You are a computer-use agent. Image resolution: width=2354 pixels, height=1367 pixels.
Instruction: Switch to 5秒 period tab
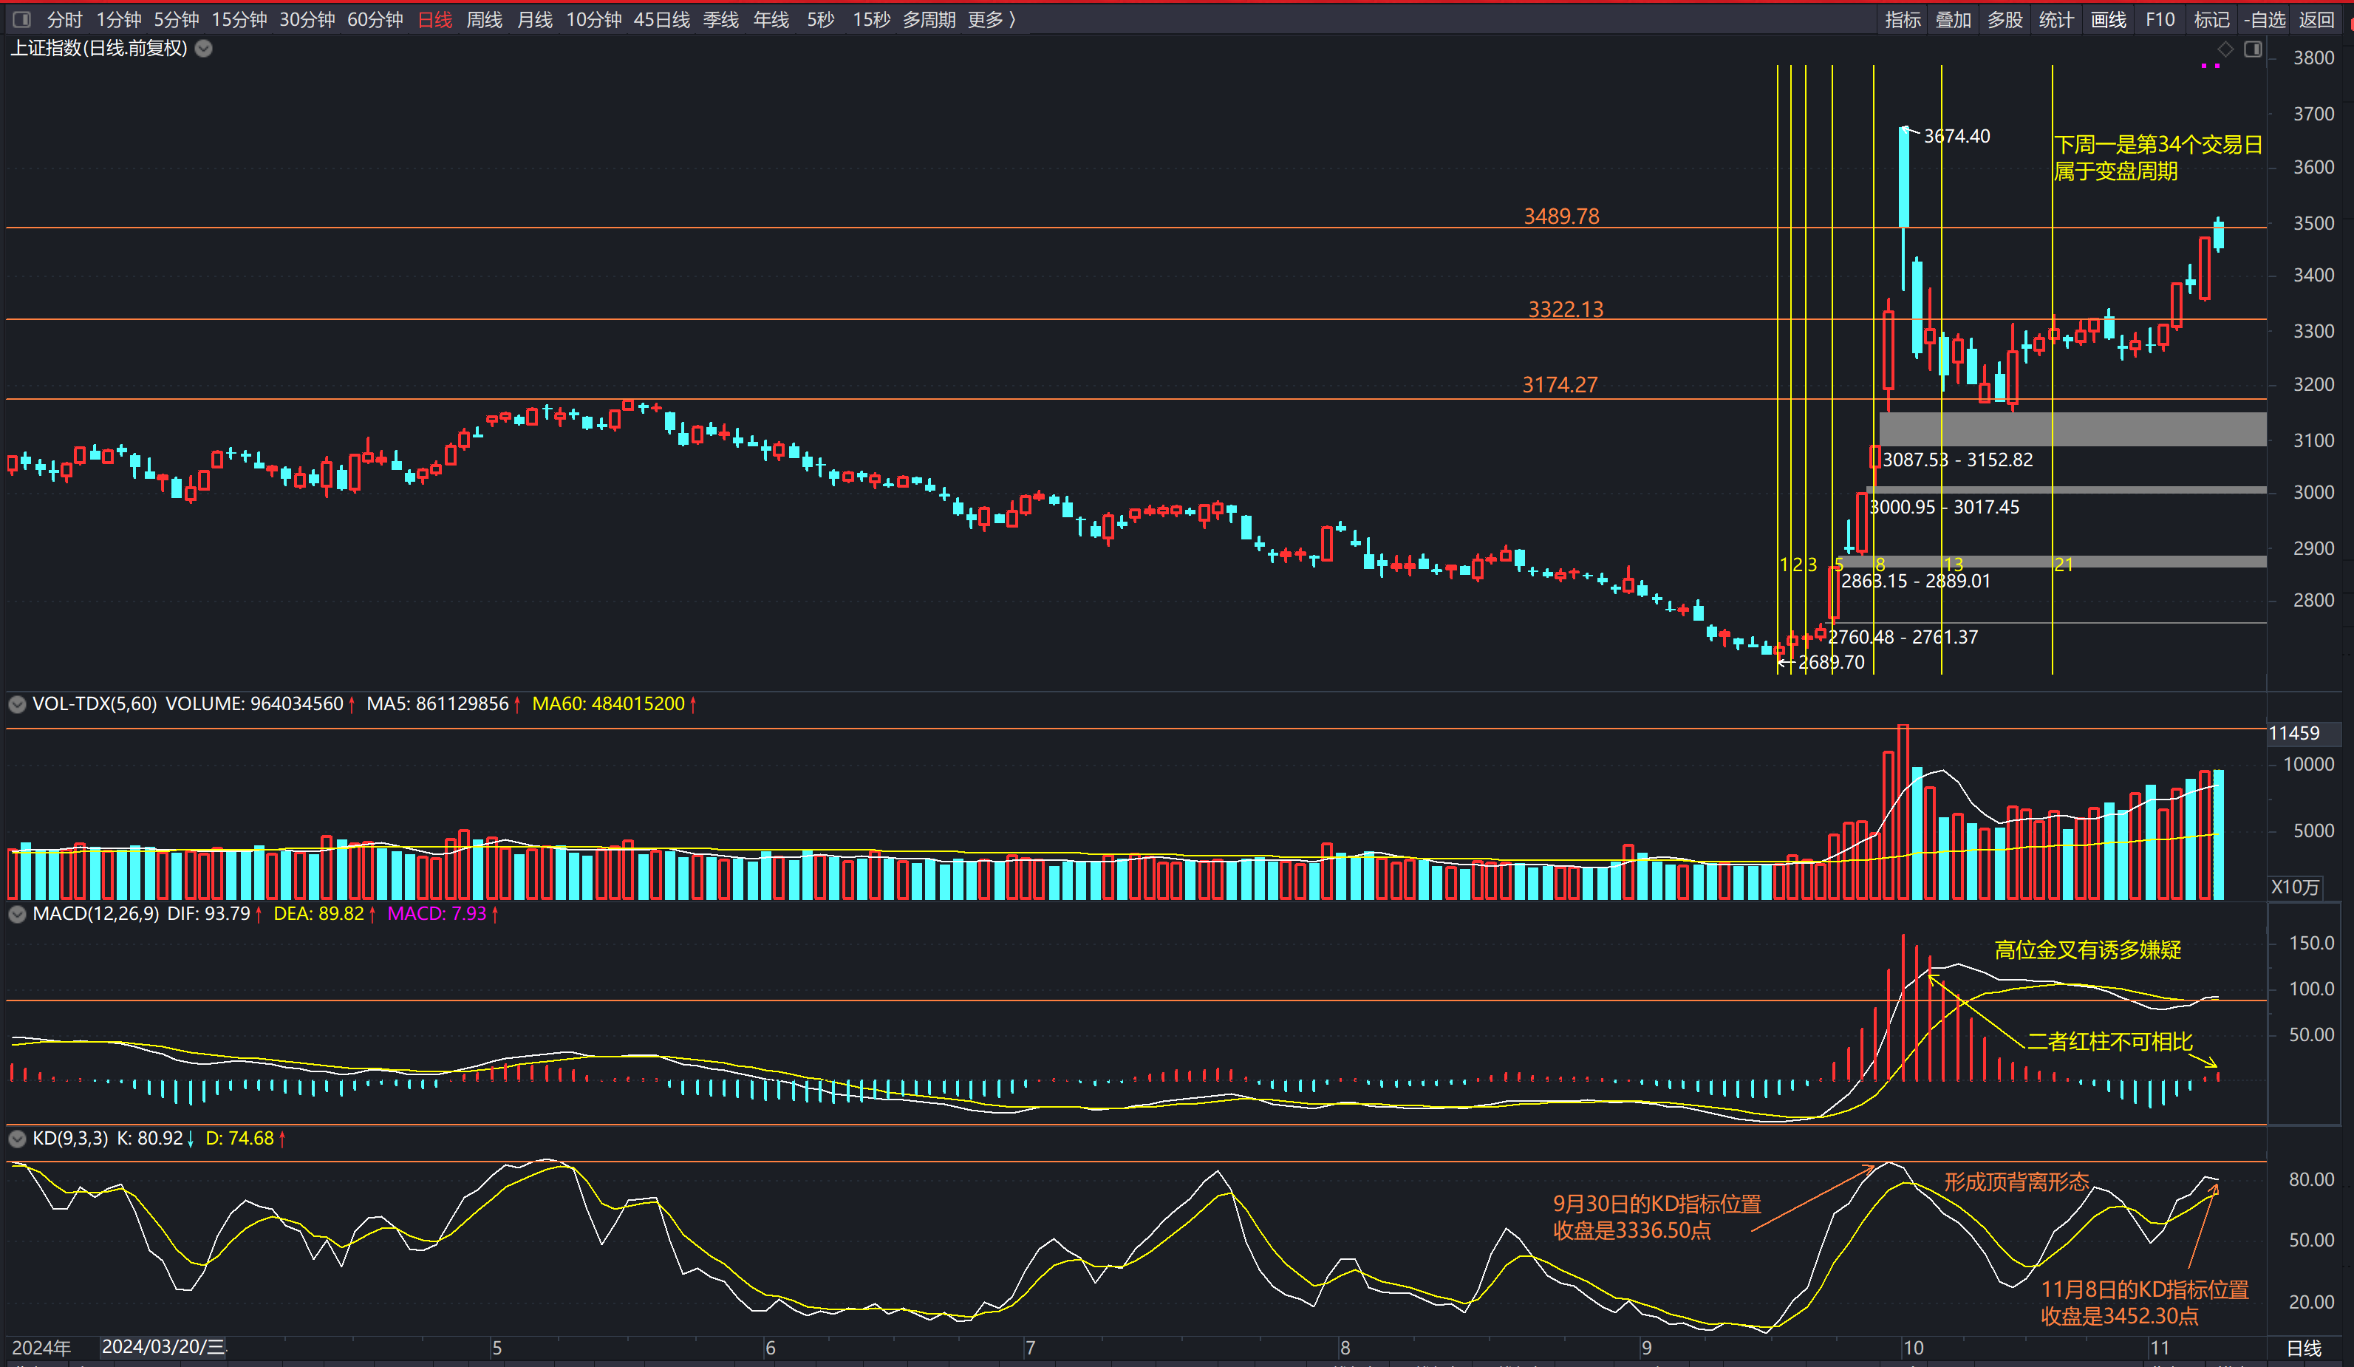(820, 18)
